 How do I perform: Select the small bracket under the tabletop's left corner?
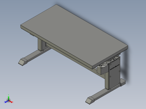(x=32, y=35)
